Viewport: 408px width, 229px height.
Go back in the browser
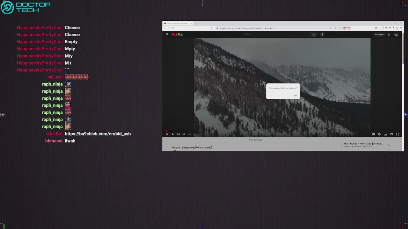(x=165, y=28)
